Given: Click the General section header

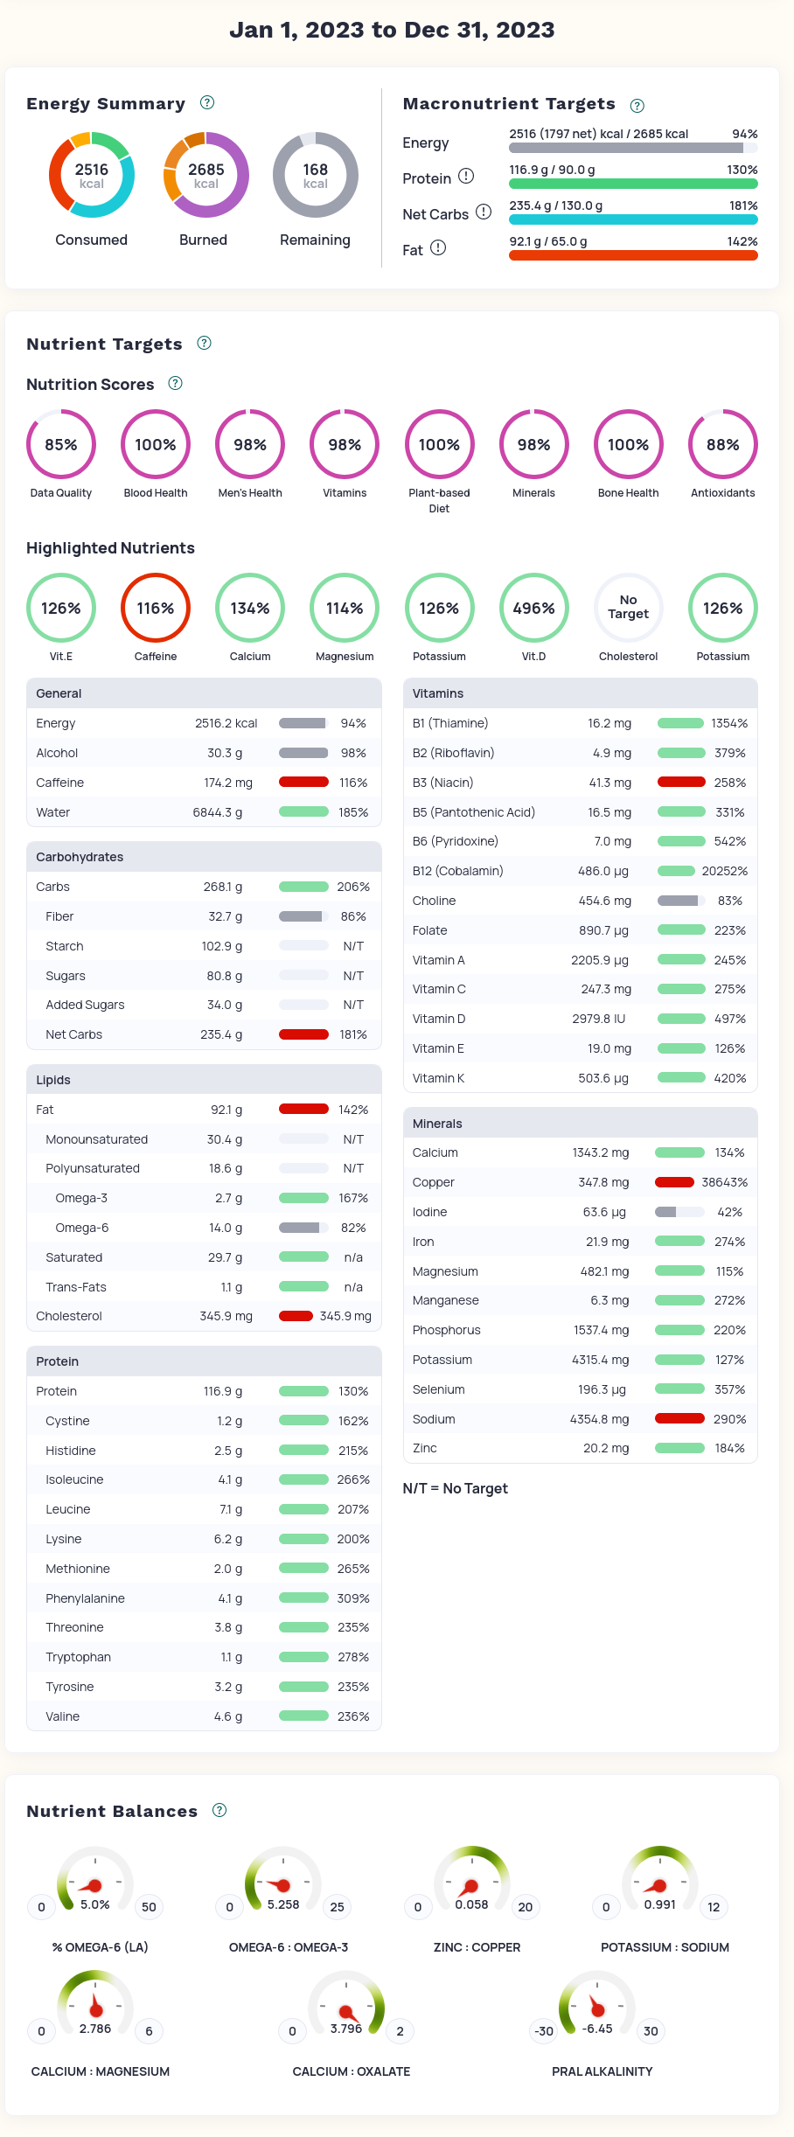Looking at the screenshot, I should pyautogui.click(x=204, y=693).
